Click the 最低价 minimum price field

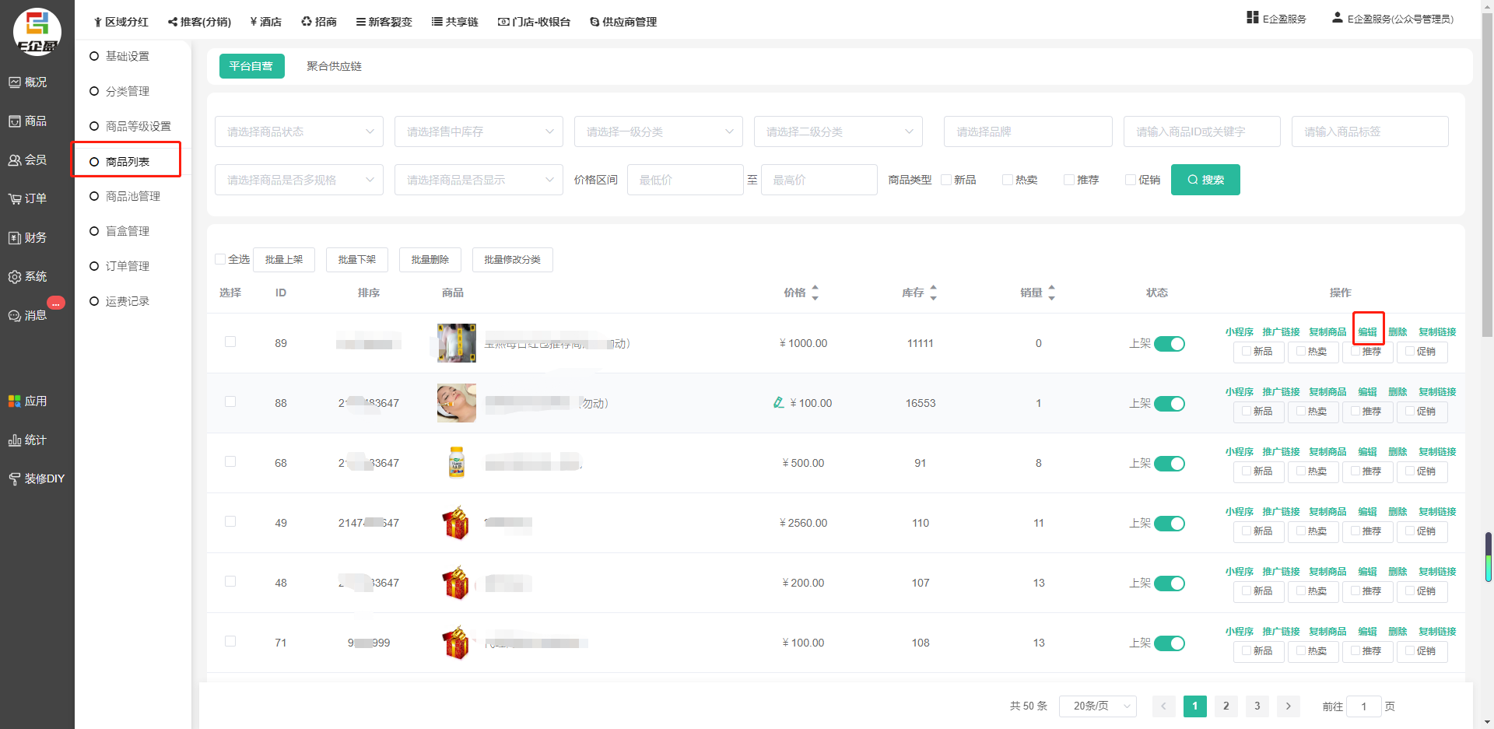point(685,180)
